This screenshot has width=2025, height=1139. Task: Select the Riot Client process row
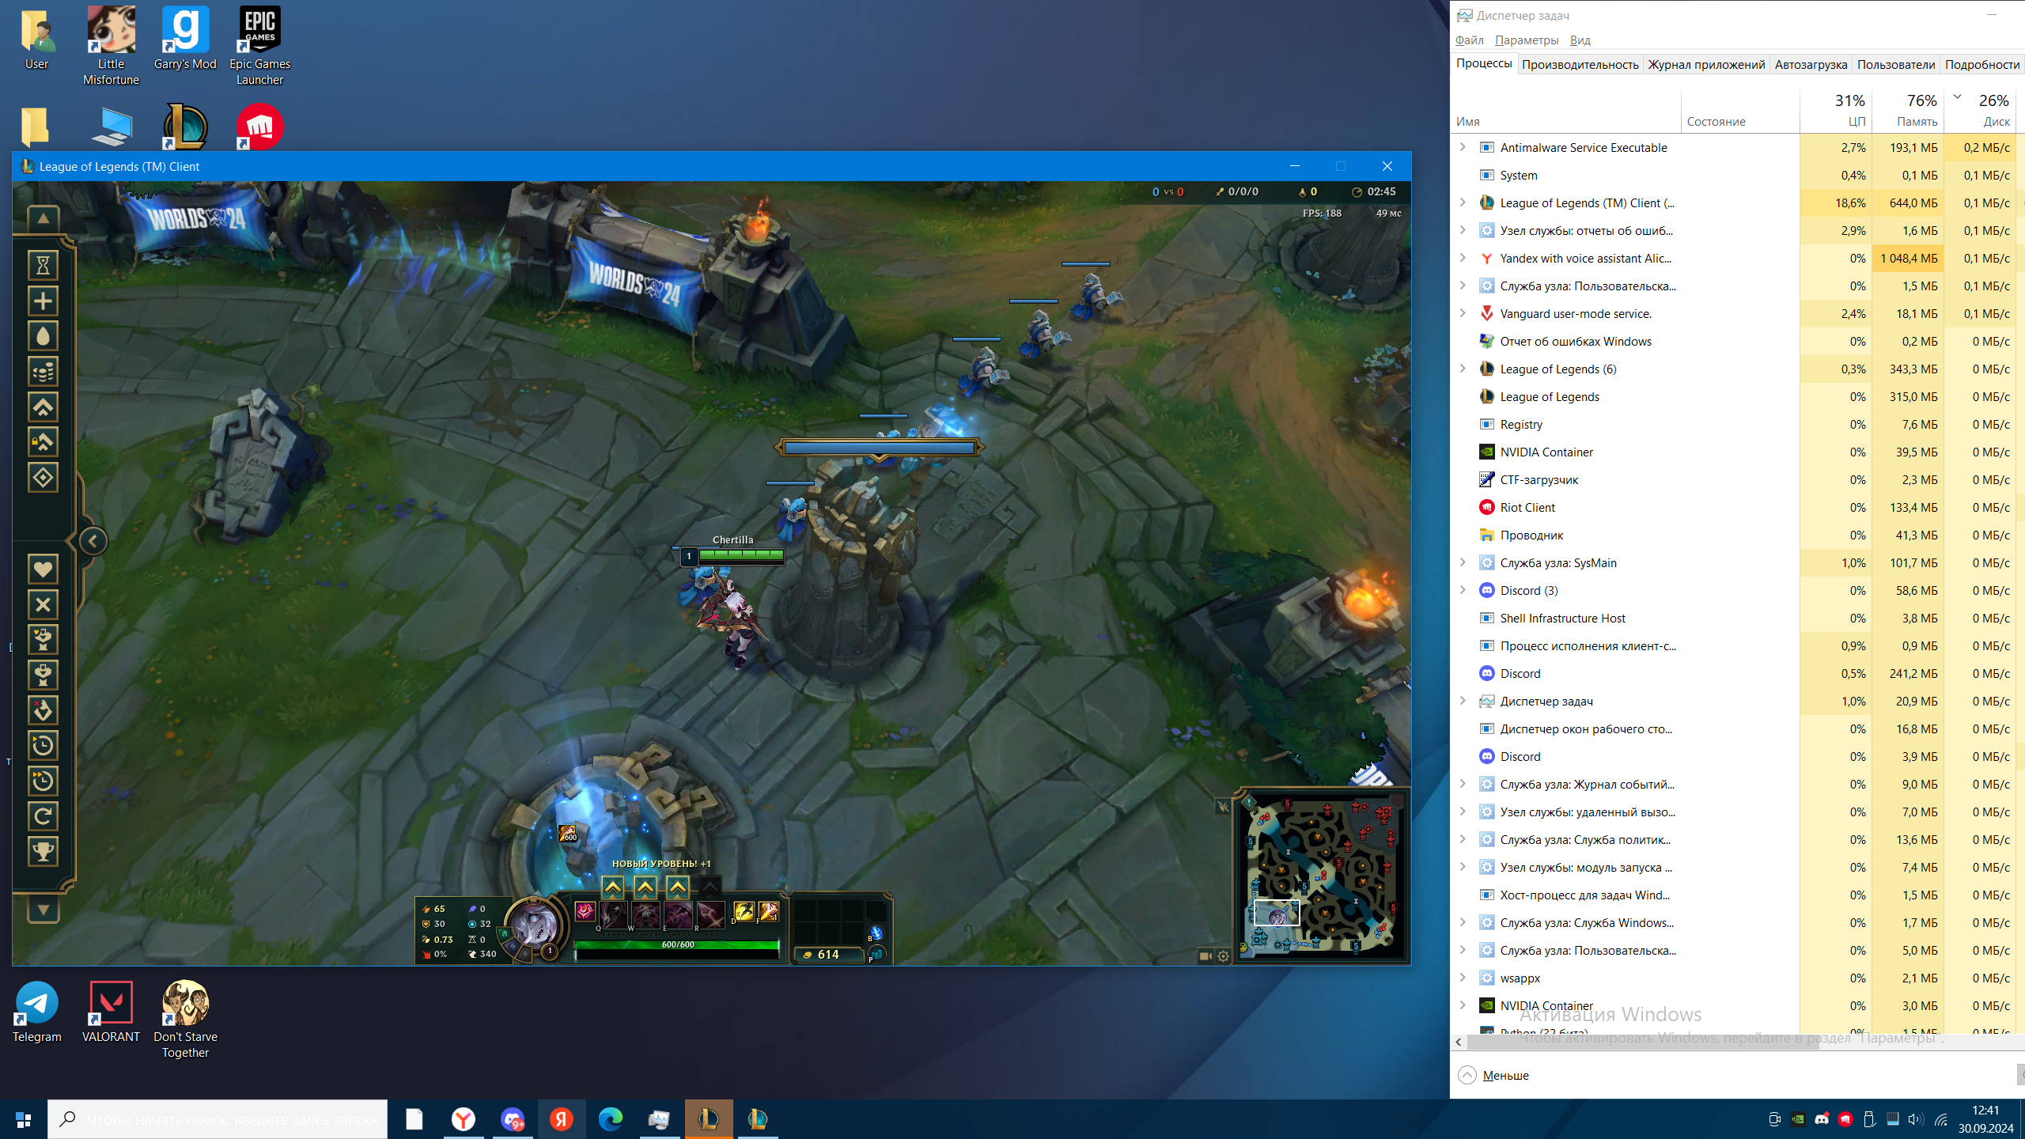[1736, 507]
